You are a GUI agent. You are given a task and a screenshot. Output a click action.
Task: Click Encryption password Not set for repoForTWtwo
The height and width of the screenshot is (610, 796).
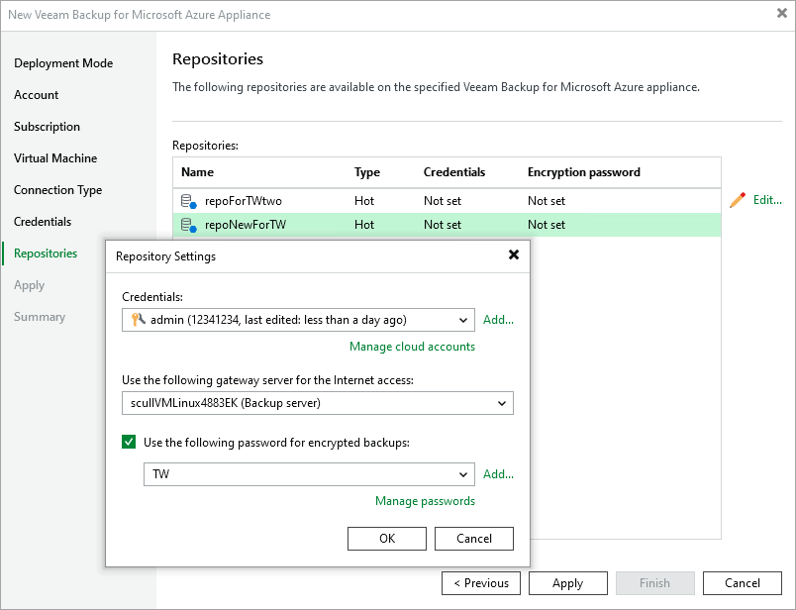(547, 201)
